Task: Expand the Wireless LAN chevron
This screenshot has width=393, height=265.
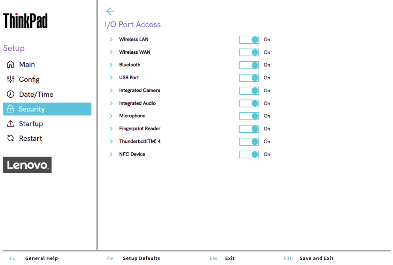Action: click(x=111, y=39)
